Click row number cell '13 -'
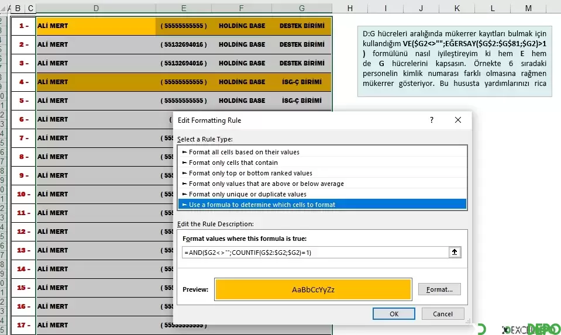This screenshot has width=561, height=335. tap(23, 250)
